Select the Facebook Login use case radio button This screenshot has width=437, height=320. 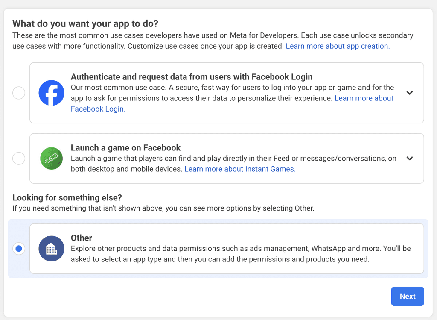point(19,93)
